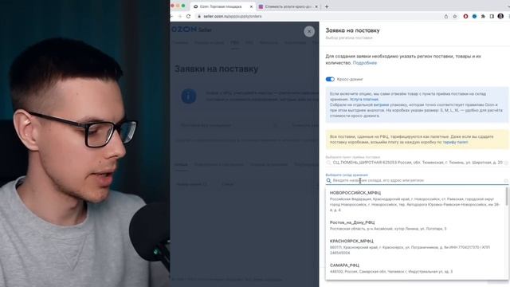
Task: Open the Подробнее link
Action: [x=365, y=63]
